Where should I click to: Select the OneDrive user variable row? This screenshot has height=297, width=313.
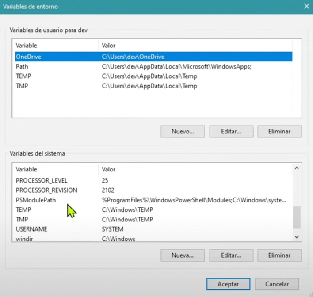tap(28, 57)
